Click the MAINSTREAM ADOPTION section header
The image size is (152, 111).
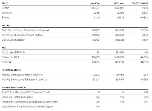click(14, 87)
